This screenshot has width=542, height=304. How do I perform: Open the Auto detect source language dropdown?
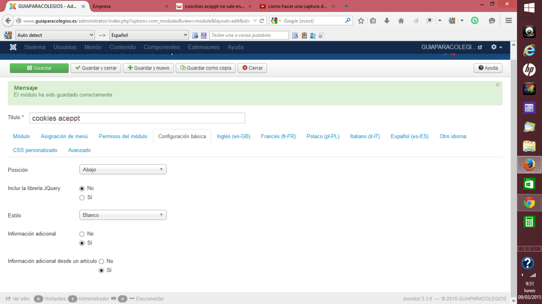(55, 35)
